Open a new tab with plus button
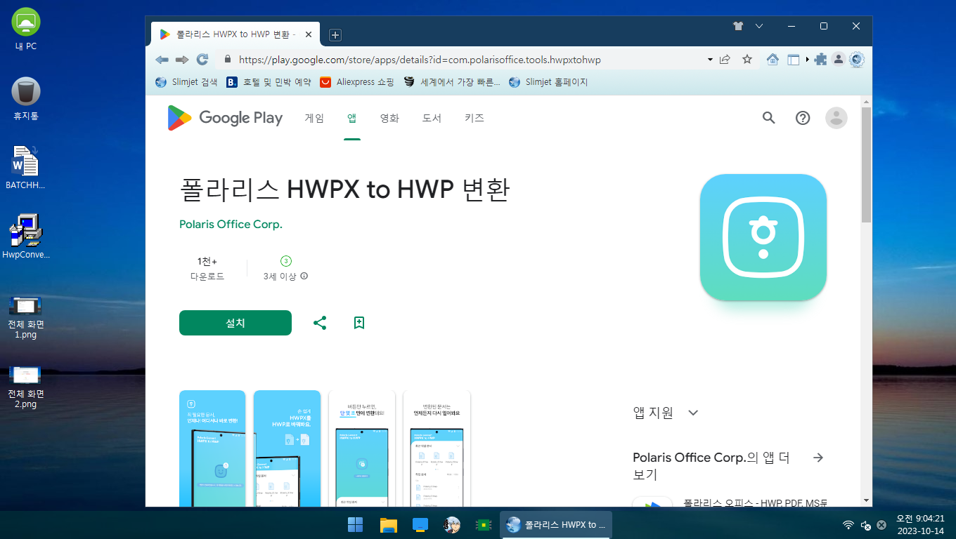 point(335,34)
